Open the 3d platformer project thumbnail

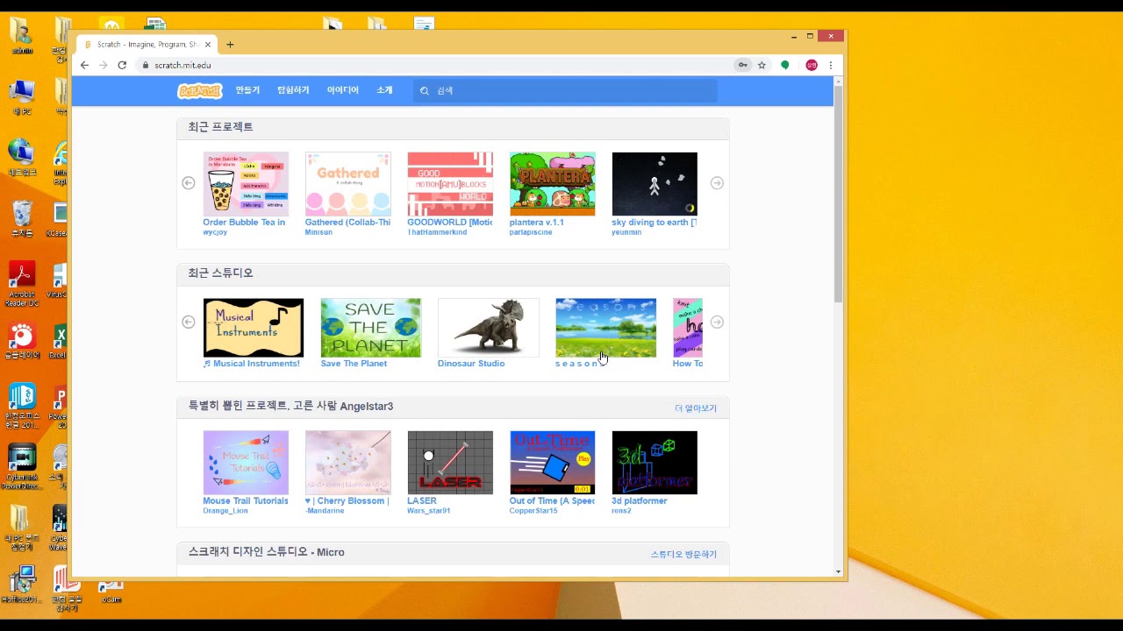654,463
